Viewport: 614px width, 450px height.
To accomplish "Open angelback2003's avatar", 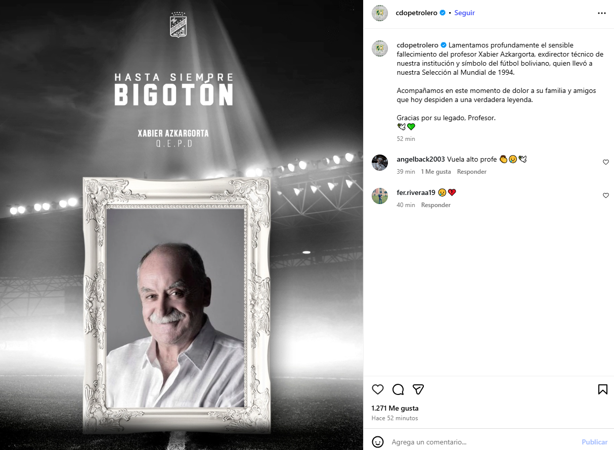I will [380, 163].
